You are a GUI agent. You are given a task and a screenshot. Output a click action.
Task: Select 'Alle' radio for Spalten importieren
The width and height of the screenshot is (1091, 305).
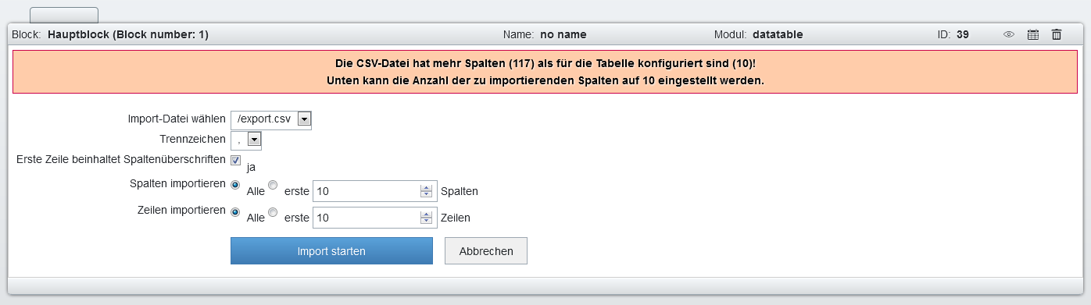235,185
